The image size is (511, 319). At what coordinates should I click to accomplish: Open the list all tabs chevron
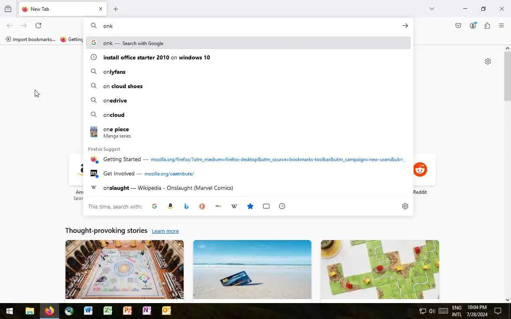432,9
